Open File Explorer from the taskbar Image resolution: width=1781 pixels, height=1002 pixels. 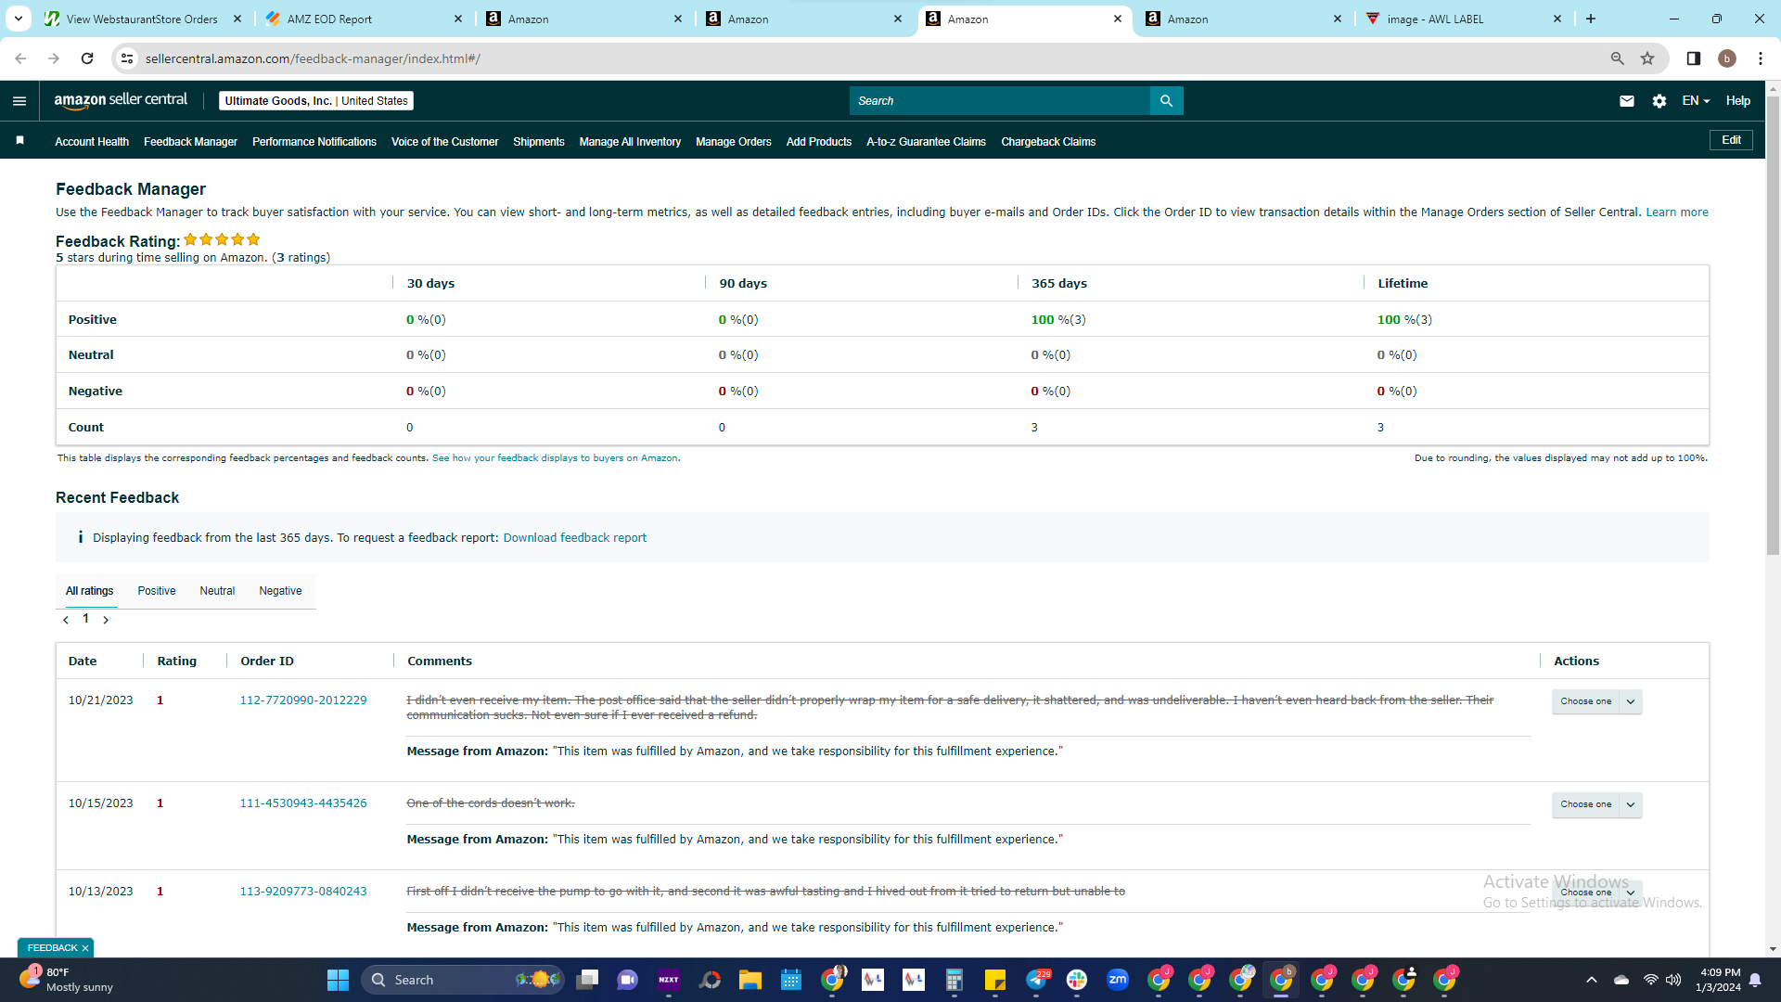[x=750, y=980]
